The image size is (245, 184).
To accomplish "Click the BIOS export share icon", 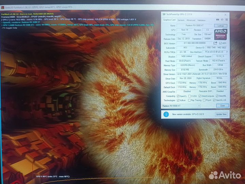I will (215, 43).
